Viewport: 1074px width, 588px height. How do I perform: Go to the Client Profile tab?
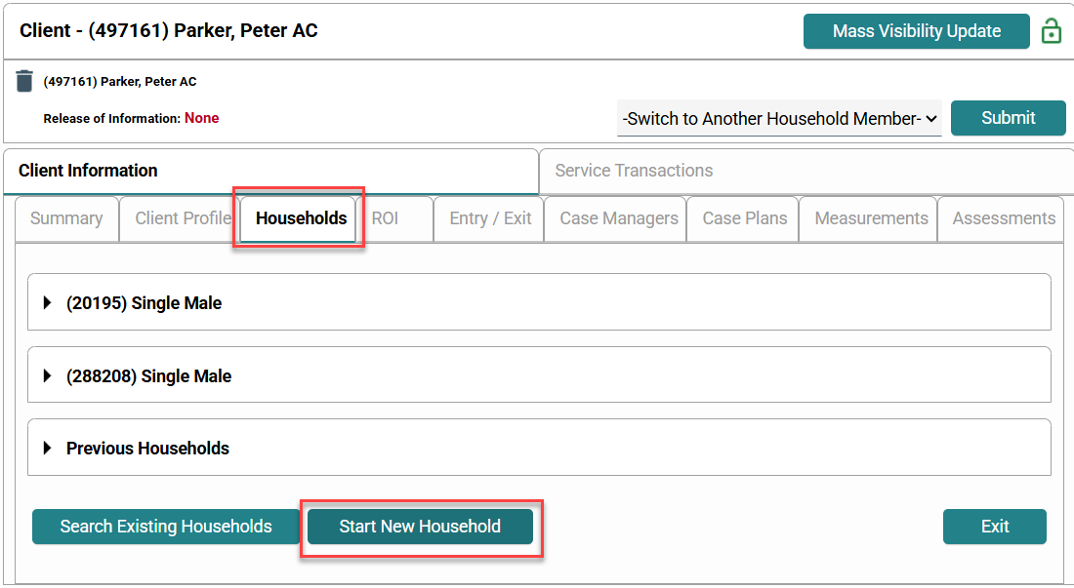tap(182, 218)
